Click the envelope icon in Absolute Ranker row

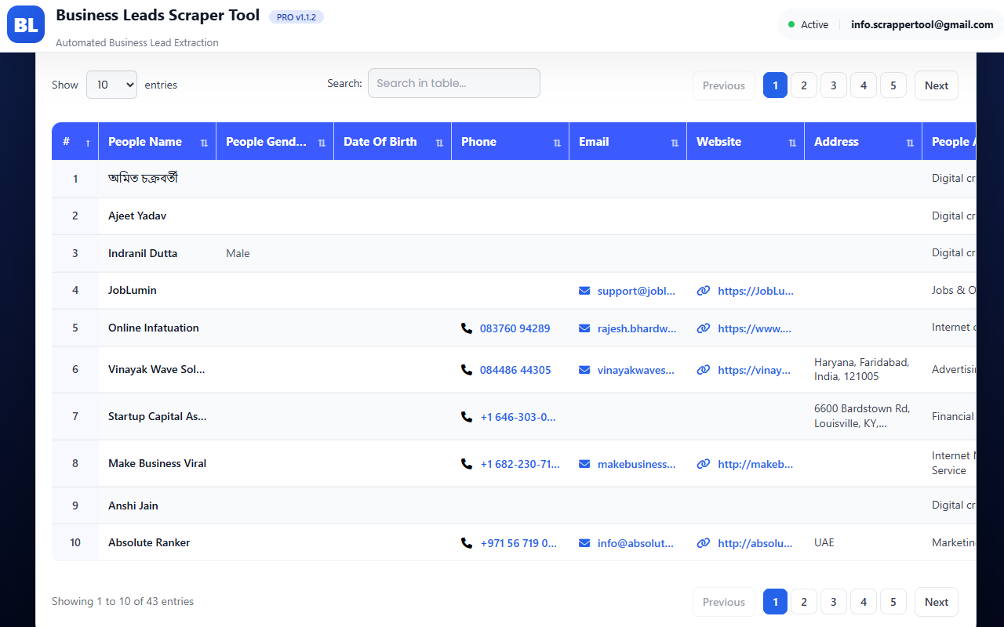click(584, 543)
